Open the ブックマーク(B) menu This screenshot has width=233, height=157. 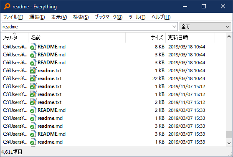pyautogui.click(x=109, y=17)
